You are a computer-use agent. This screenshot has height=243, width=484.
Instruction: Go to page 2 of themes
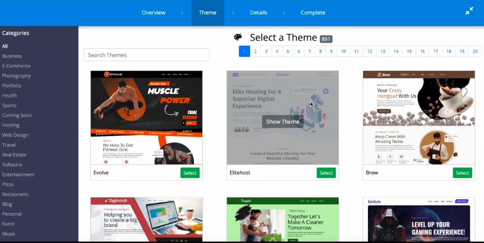pyautogui.click(x=255, y=51)
